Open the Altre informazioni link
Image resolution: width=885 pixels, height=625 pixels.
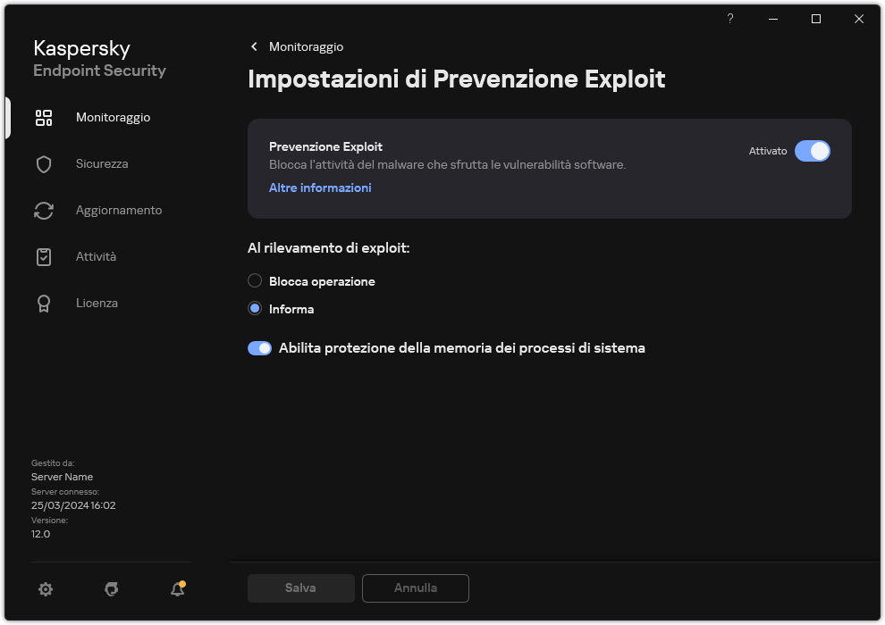[320, 187]
